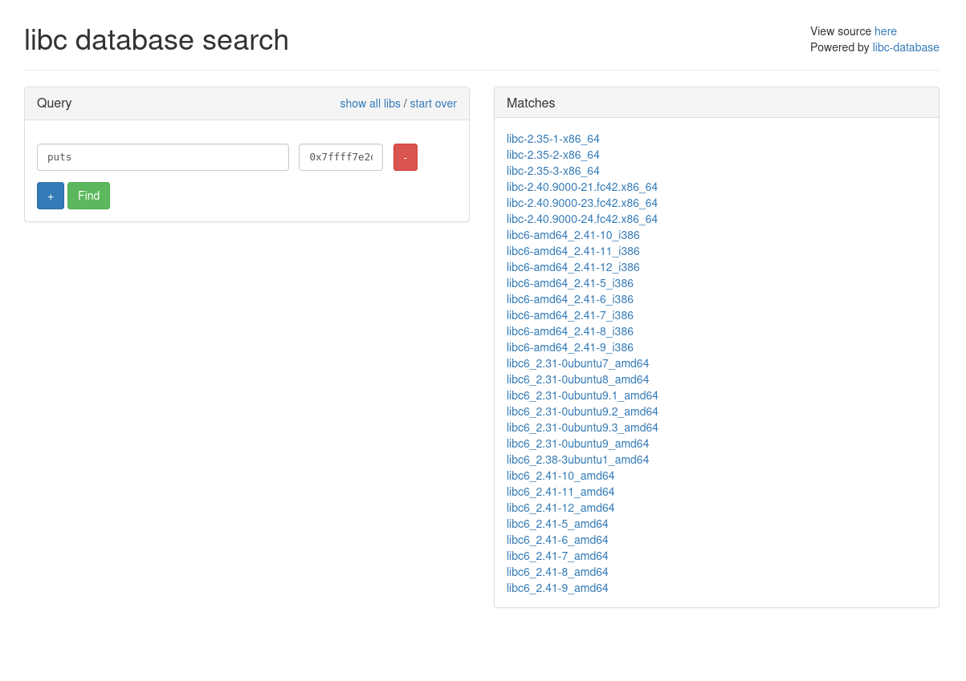Click the red minus remove-query button

pos(405,157)
